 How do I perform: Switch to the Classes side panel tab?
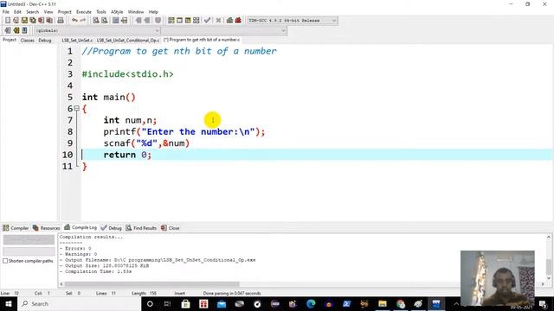27,41
